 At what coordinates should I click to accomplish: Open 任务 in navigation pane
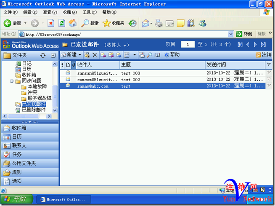click(30, 155)
